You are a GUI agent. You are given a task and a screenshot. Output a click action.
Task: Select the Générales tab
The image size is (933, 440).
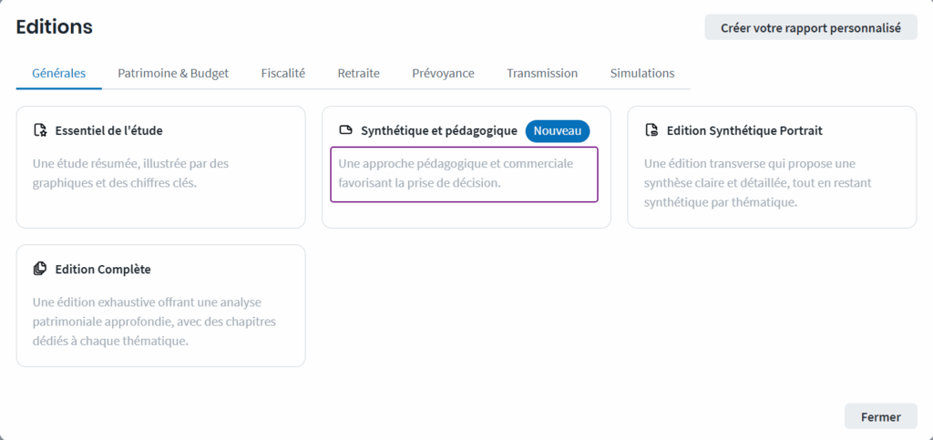coord(59,74)
